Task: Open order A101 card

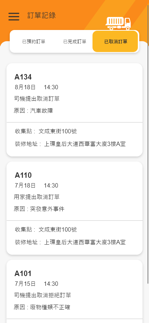Action: point(74,291)
